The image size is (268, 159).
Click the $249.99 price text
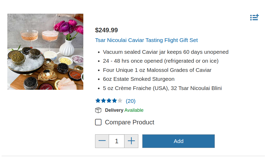click(106, 30)
